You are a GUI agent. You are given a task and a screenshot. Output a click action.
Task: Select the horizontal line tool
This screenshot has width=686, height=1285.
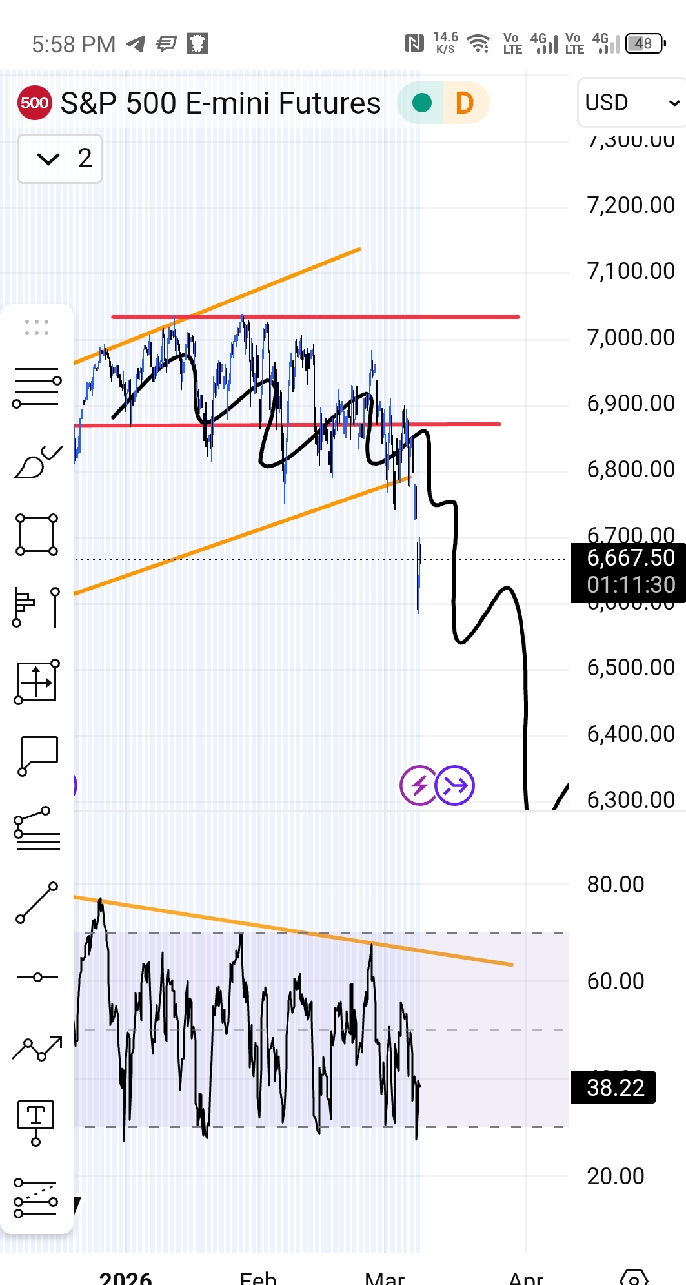[x=37, y=977]
